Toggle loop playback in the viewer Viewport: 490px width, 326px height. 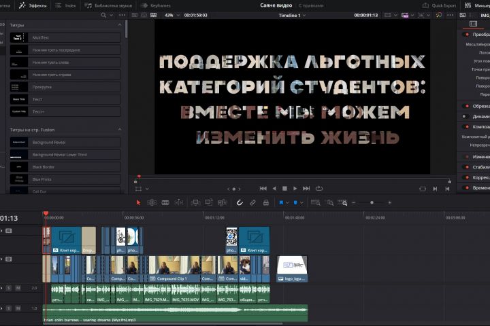[x=319, y=188]
